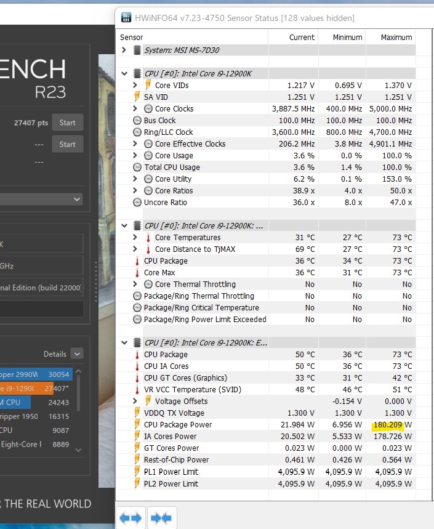Click the lightning icon beside PL1 Power Limit

click(x=137, y=471)
